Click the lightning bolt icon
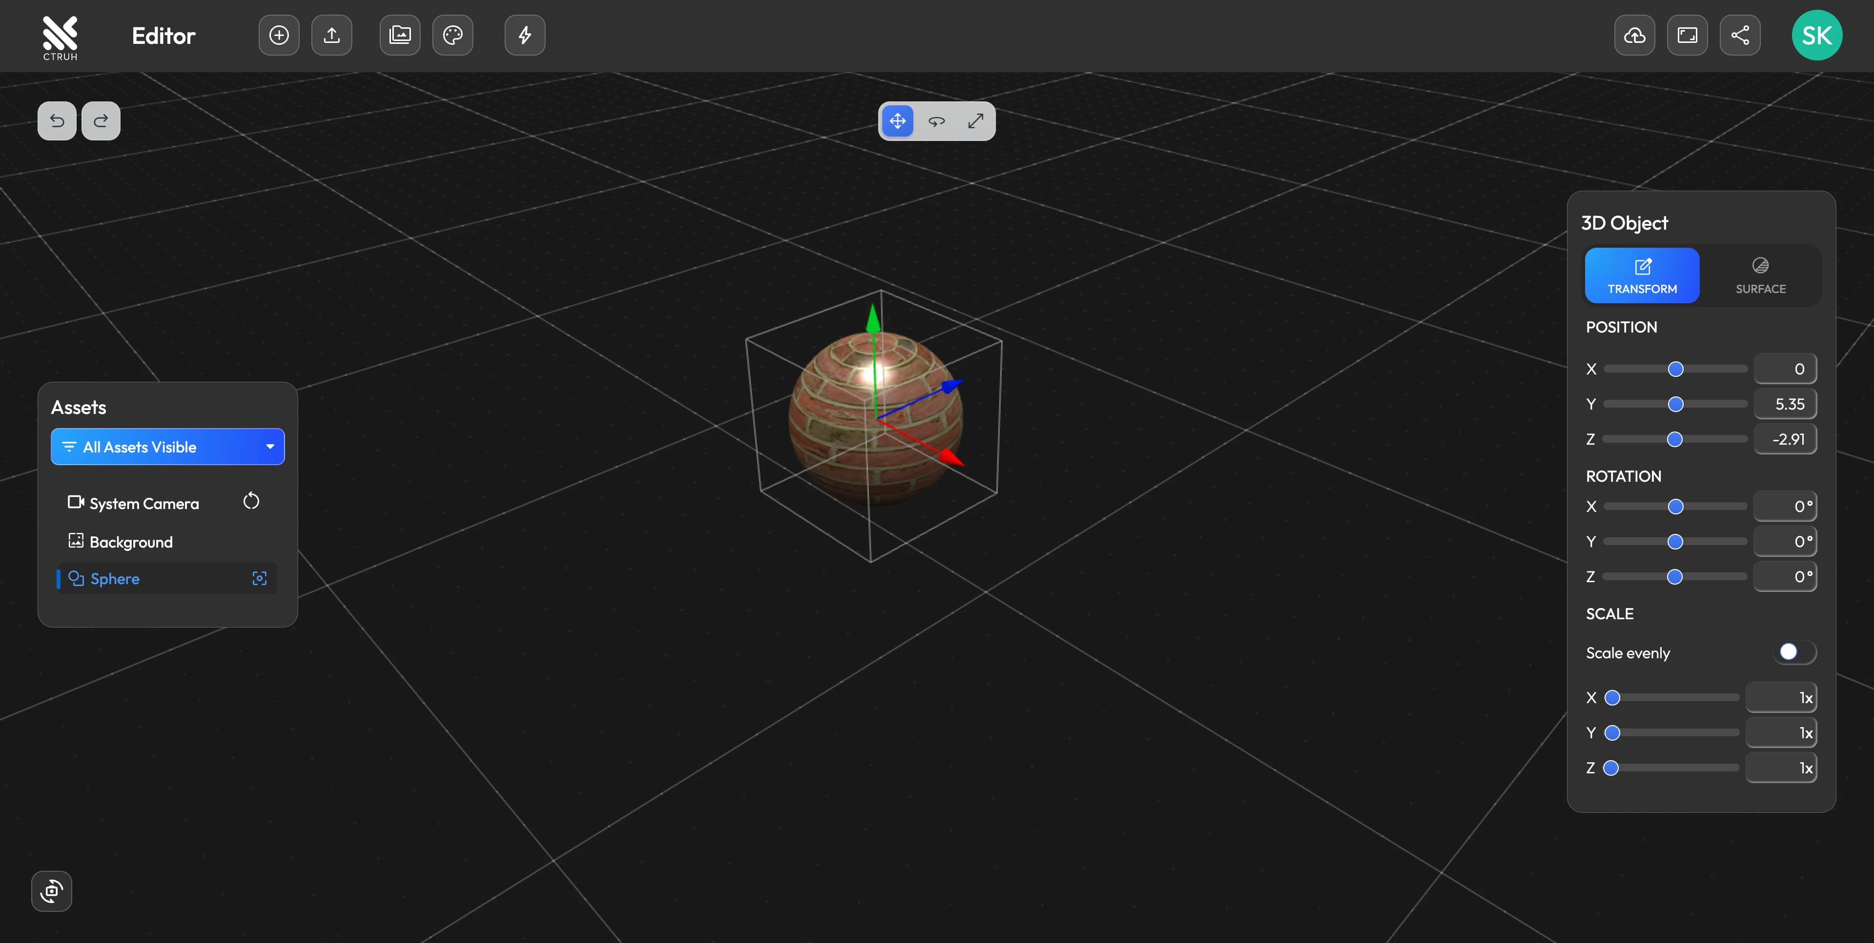 [525, 35]
